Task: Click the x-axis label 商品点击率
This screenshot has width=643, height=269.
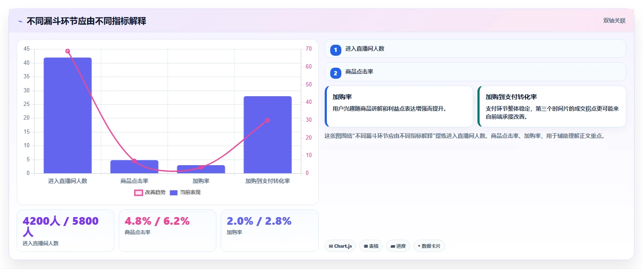Action: (x=134, y=181)
